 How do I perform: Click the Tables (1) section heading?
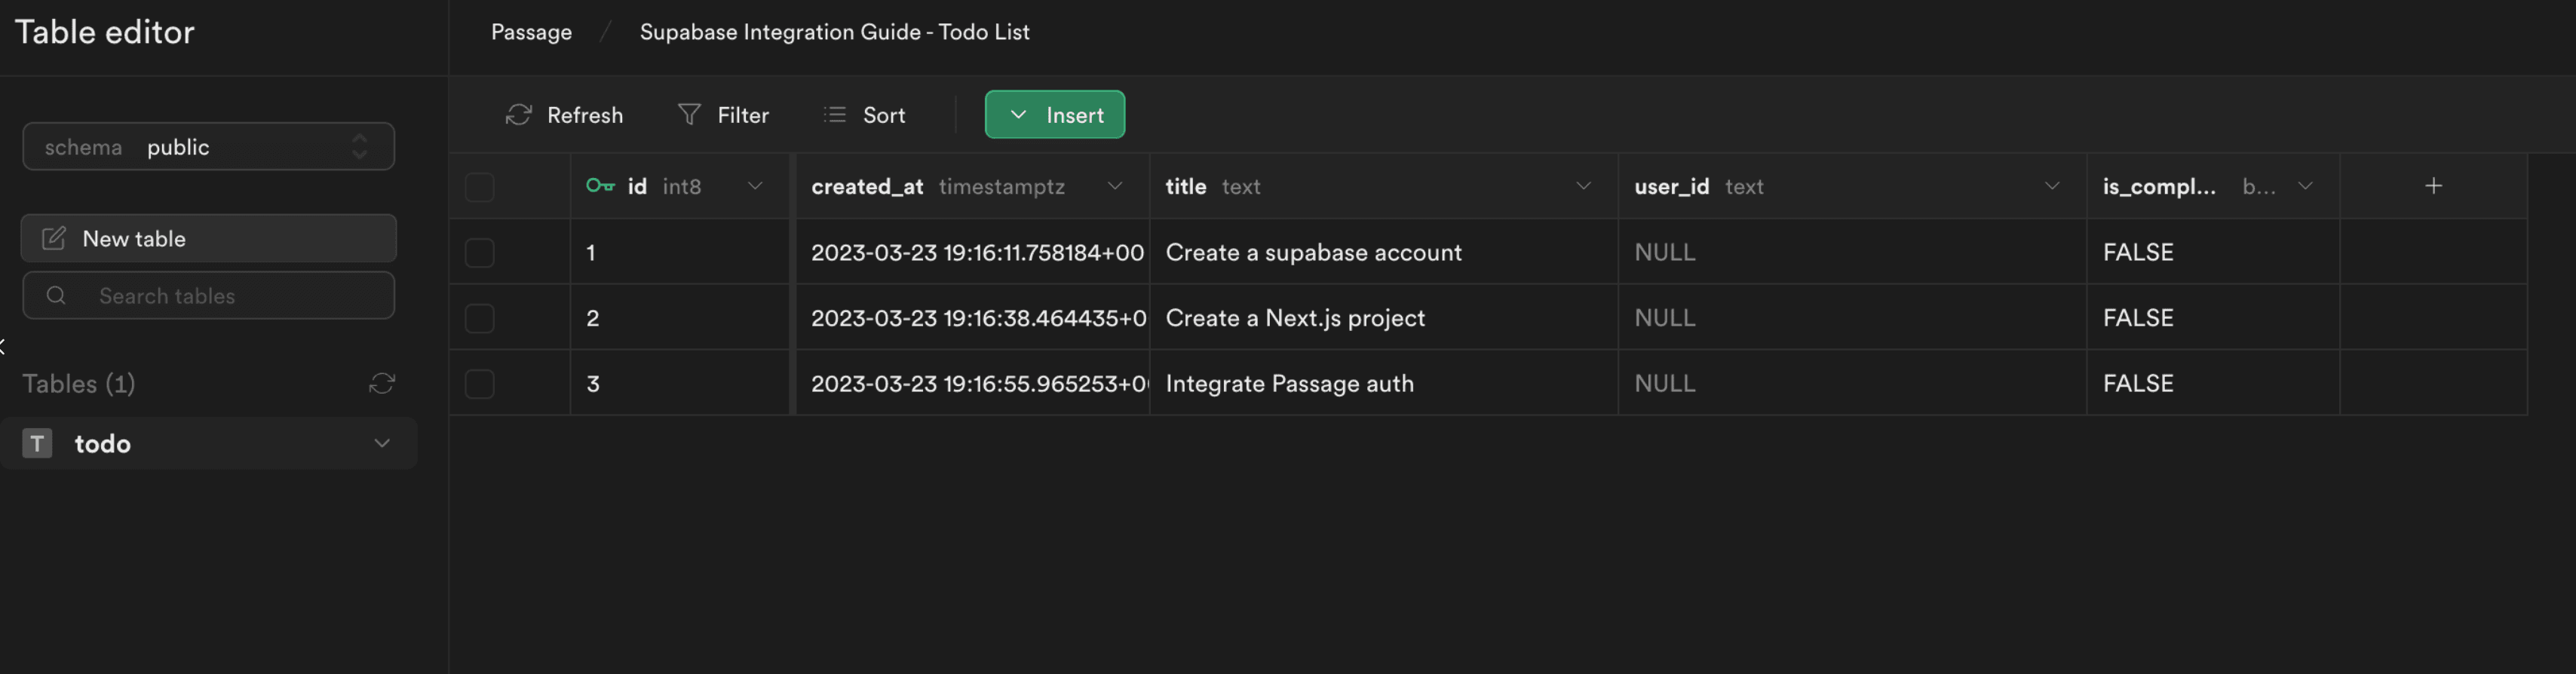[79, 384]
